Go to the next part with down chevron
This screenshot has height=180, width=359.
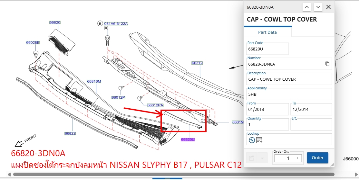tap(318, 7)
